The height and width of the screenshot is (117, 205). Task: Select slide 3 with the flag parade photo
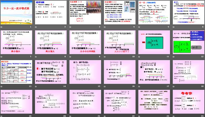pos(85,12)
